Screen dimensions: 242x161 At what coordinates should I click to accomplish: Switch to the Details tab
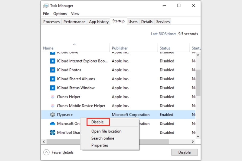coord(147,22)
